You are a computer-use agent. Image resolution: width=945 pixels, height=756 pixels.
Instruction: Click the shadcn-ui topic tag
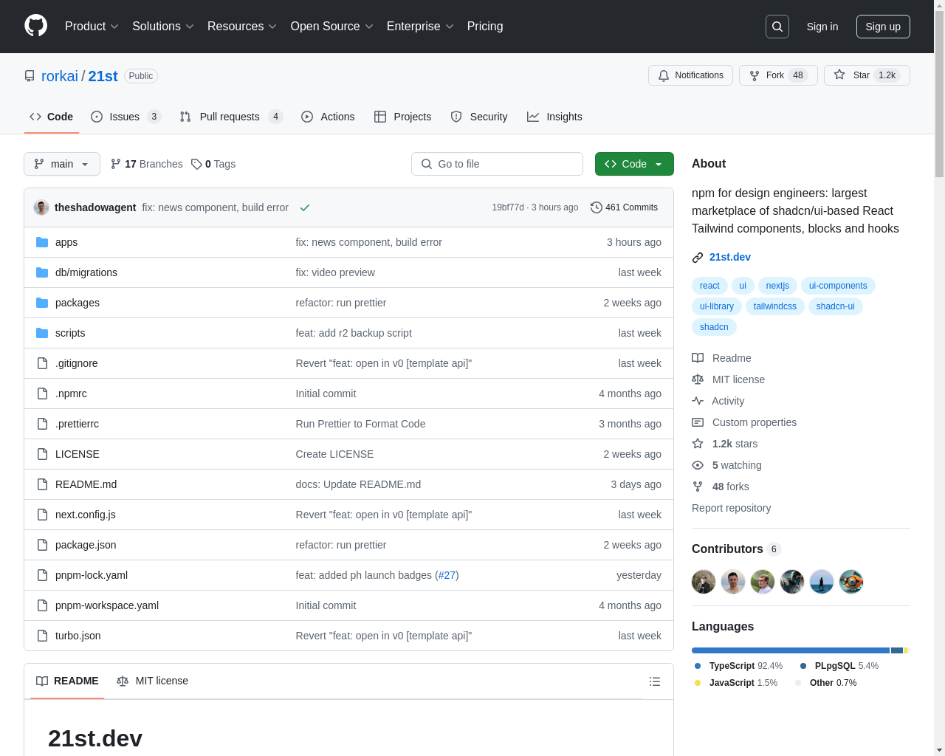(x=835, y=306)
